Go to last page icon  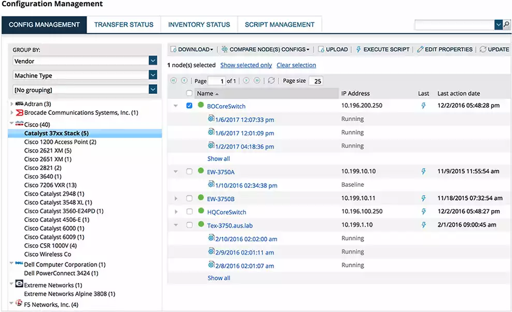257,80
